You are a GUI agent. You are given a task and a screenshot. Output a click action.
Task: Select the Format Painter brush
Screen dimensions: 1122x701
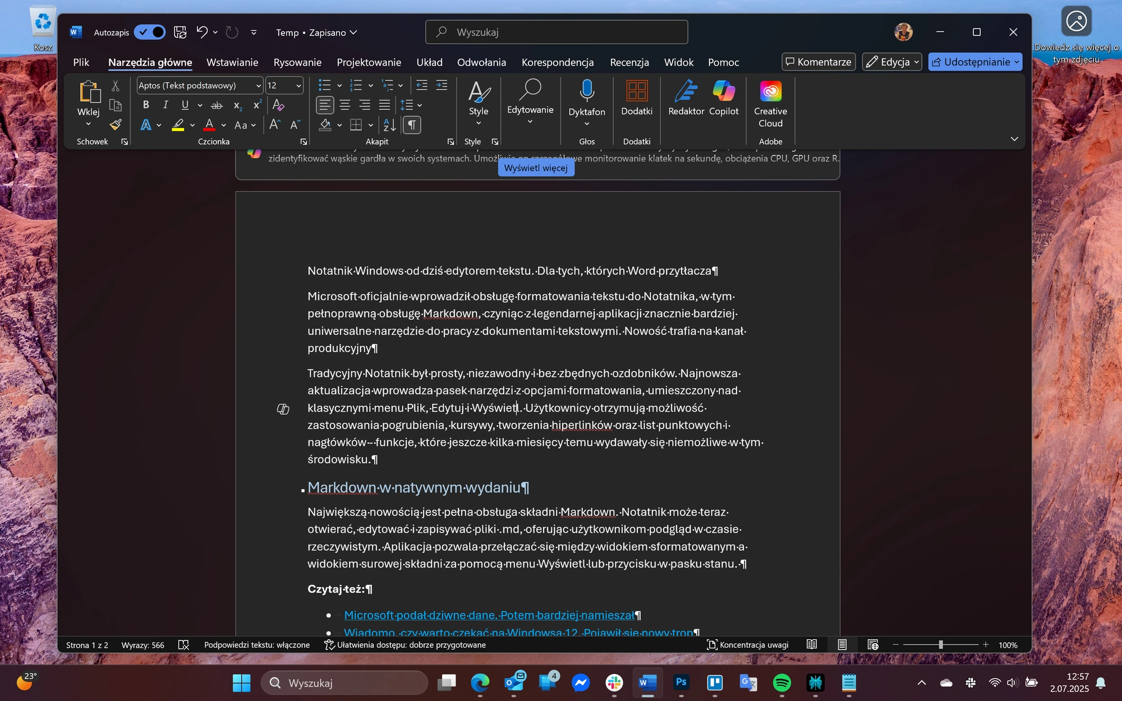pyautogui.click(x=115, y=124)
